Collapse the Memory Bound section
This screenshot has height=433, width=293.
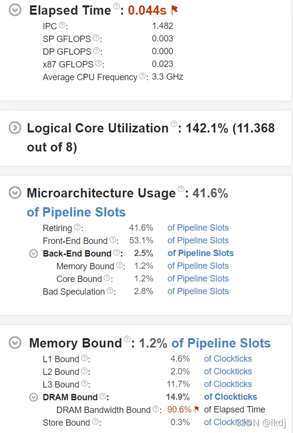pos(15,343)
